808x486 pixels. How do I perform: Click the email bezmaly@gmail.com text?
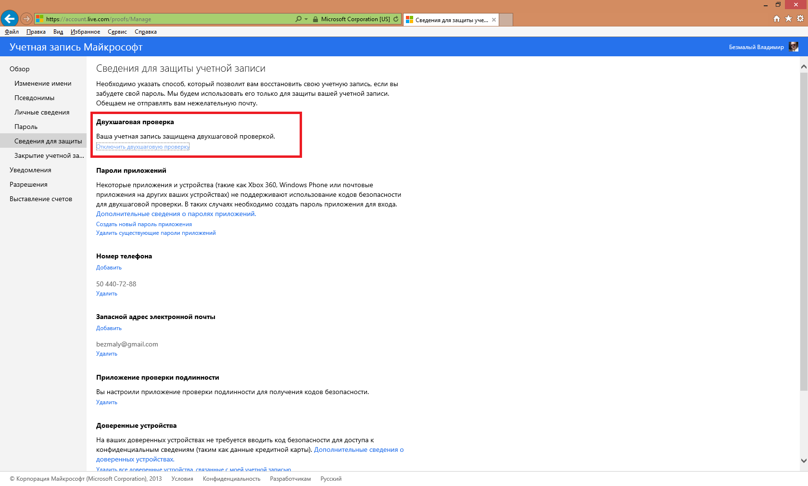pos(127,344)
